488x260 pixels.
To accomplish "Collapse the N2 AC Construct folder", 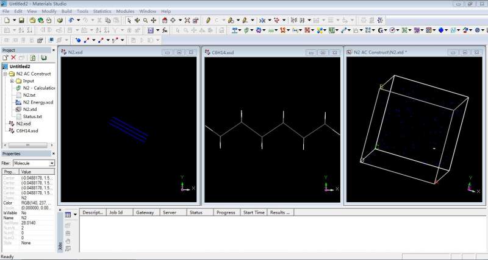I will pos(5,74).
